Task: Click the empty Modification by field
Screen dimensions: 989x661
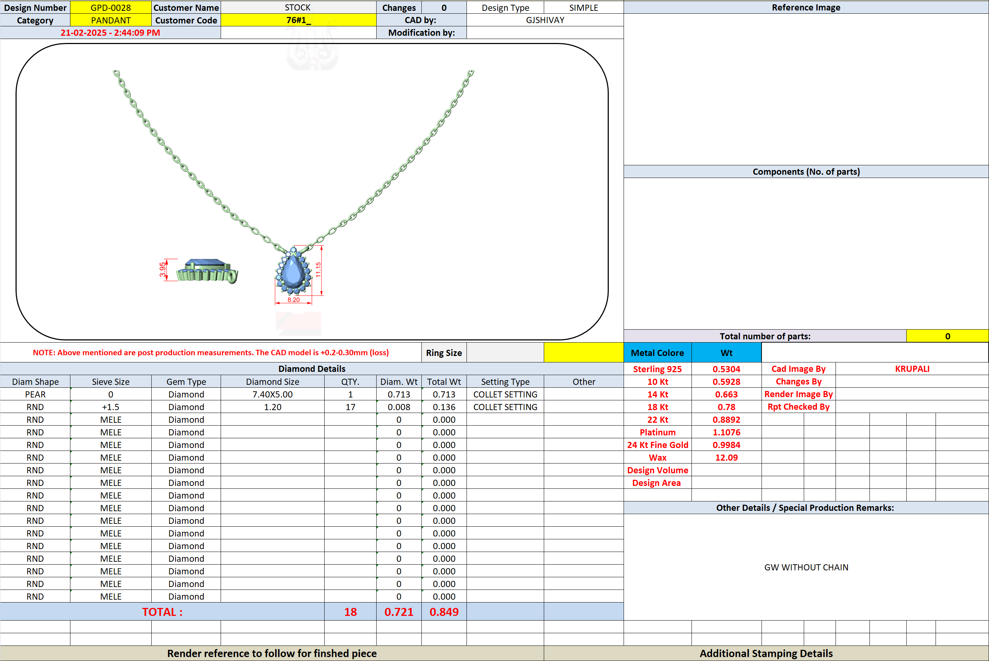Action: coord(545,33)
